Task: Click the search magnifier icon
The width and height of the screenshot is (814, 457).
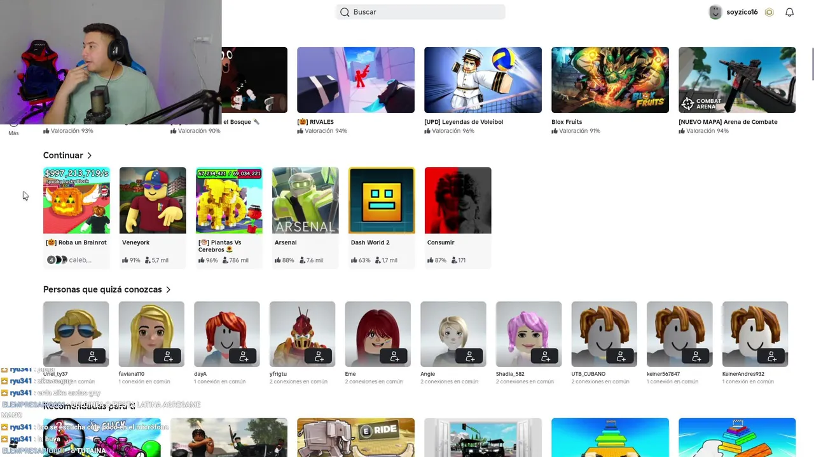Action: tap(345, 12)
